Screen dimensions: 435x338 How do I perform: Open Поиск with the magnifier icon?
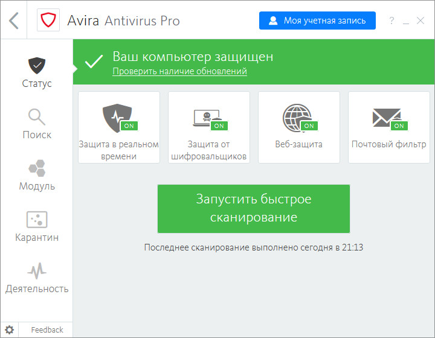(36, 124)
